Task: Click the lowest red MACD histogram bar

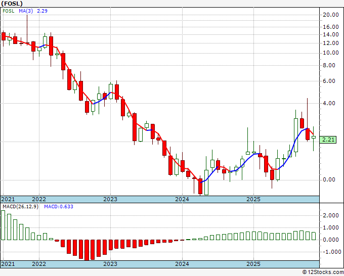Action: coord(87,250)
